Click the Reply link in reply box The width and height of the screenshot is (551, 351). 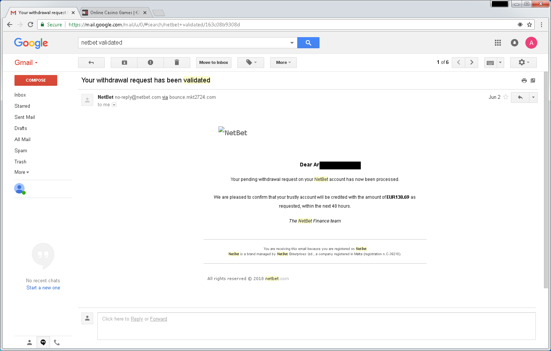click(137, 319)
